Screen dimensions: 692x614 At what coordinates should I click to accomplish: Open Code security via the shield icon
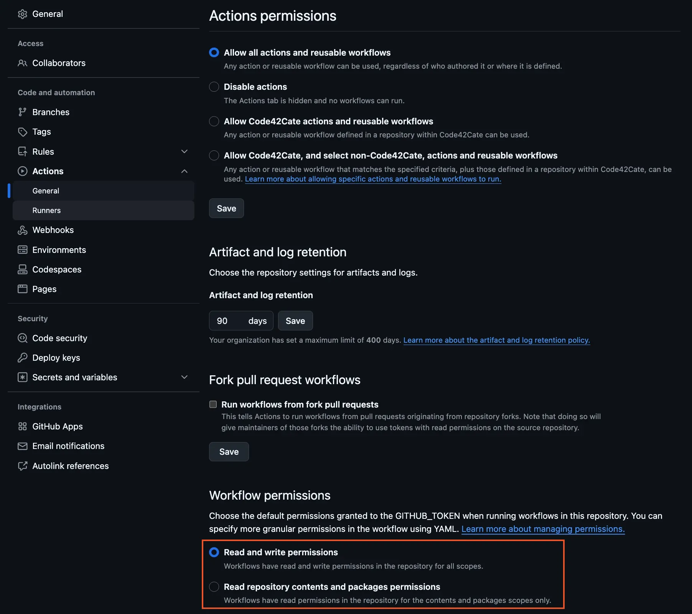click(23, 338)
